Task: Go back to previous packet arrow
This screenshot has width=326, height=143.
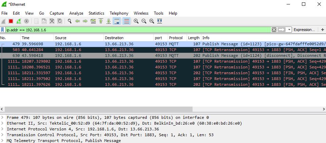Action: 77,21
